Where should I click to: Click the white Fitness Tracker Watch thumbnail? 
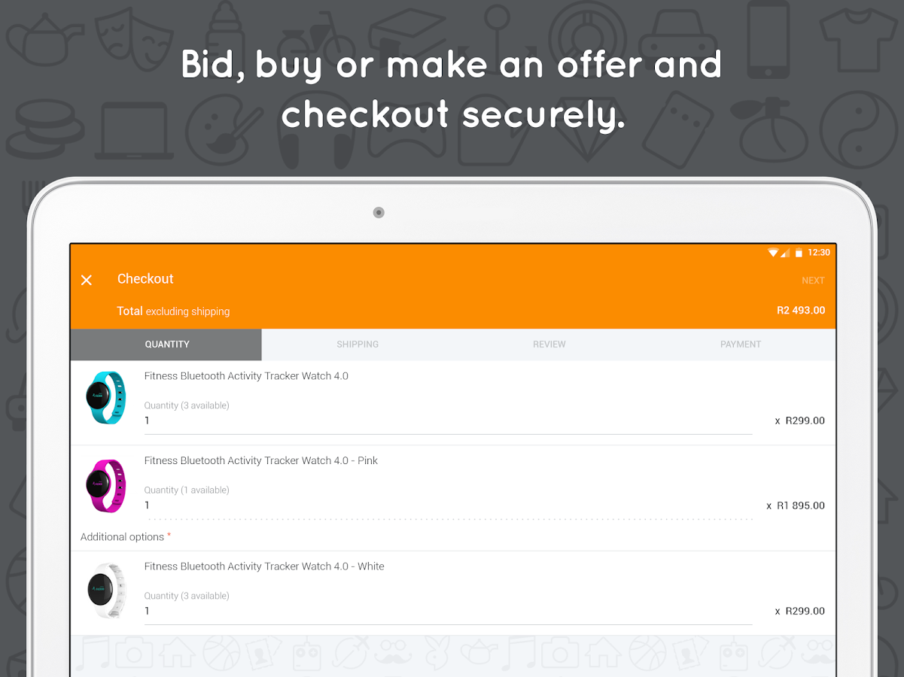tap(106, 591)
